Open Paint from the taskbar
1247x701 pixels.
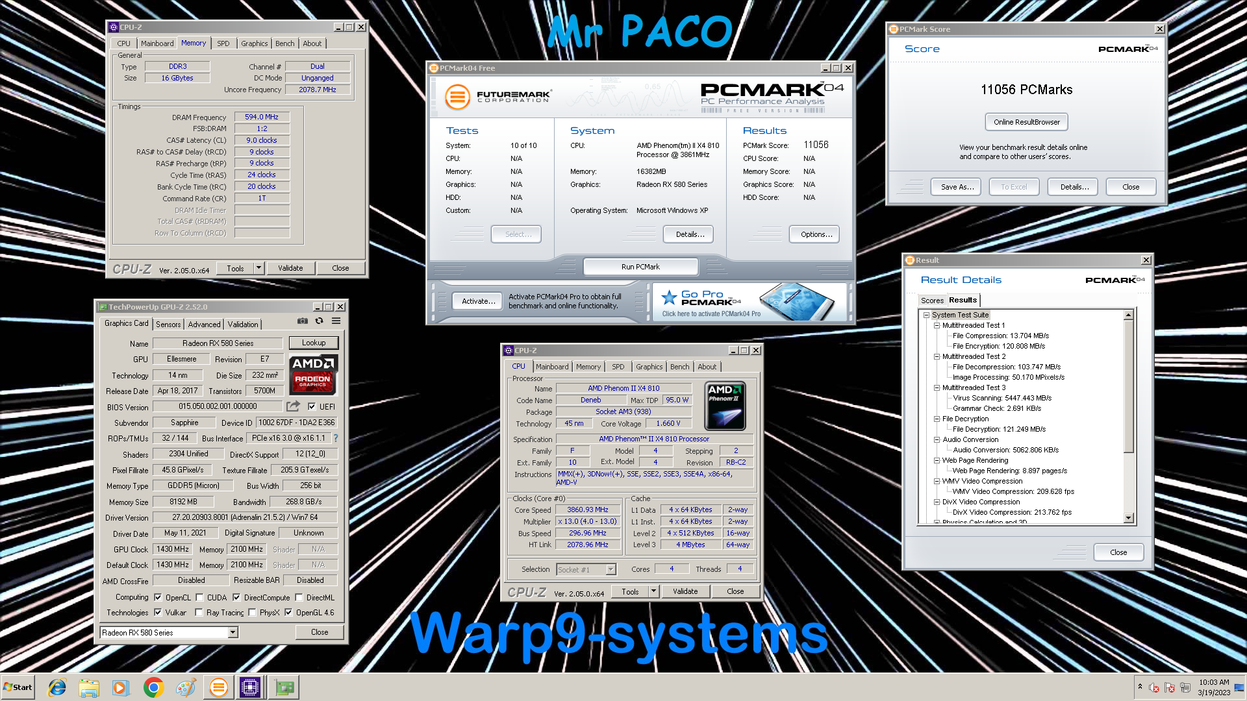(186, 687)
